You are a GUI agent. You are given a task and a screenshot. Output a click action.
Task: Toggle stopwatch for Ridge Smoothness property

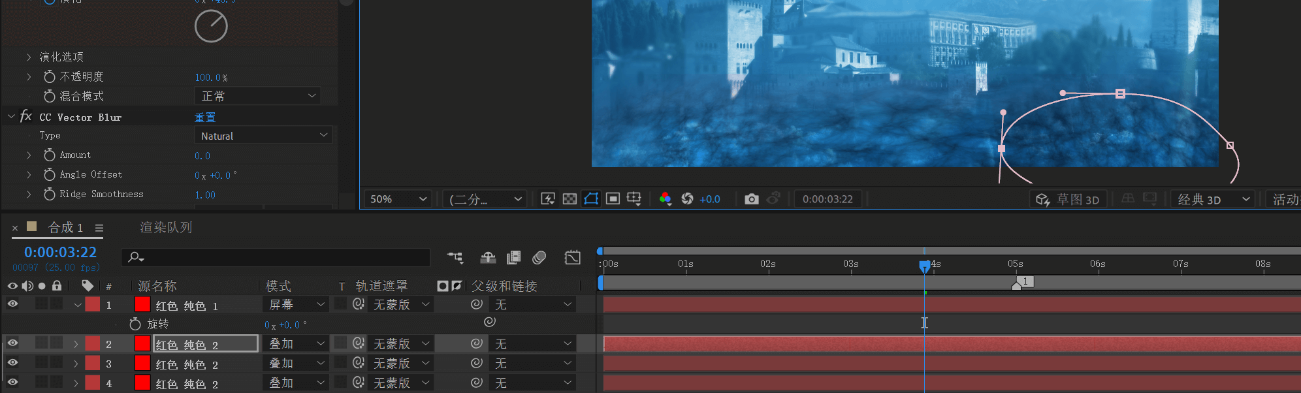[49, 195]
